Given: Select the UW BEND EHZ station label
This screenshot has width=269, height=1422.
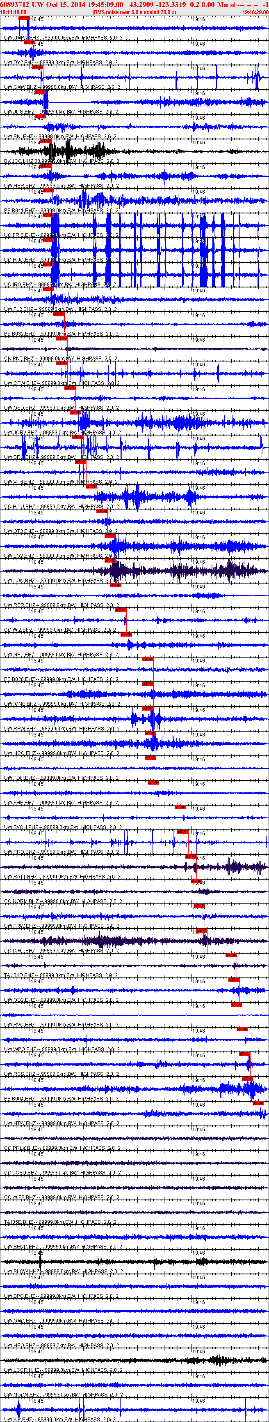Looking at the screenshot, I should (x=63, y=1246).
